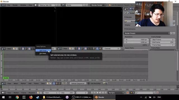The width and height of the screenshot is (179, 100).
Task: Jump to previous keyframe
Action: click(x=95, y=93)
